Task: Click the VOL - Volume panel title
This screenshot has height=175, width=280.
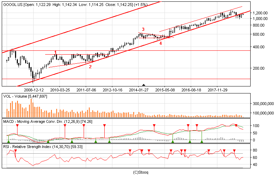Action: click(x=25, y=97)
